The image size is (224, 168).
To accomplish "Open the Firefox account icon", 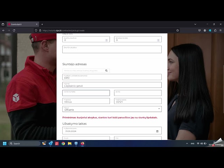I will (x=205, y=30).
